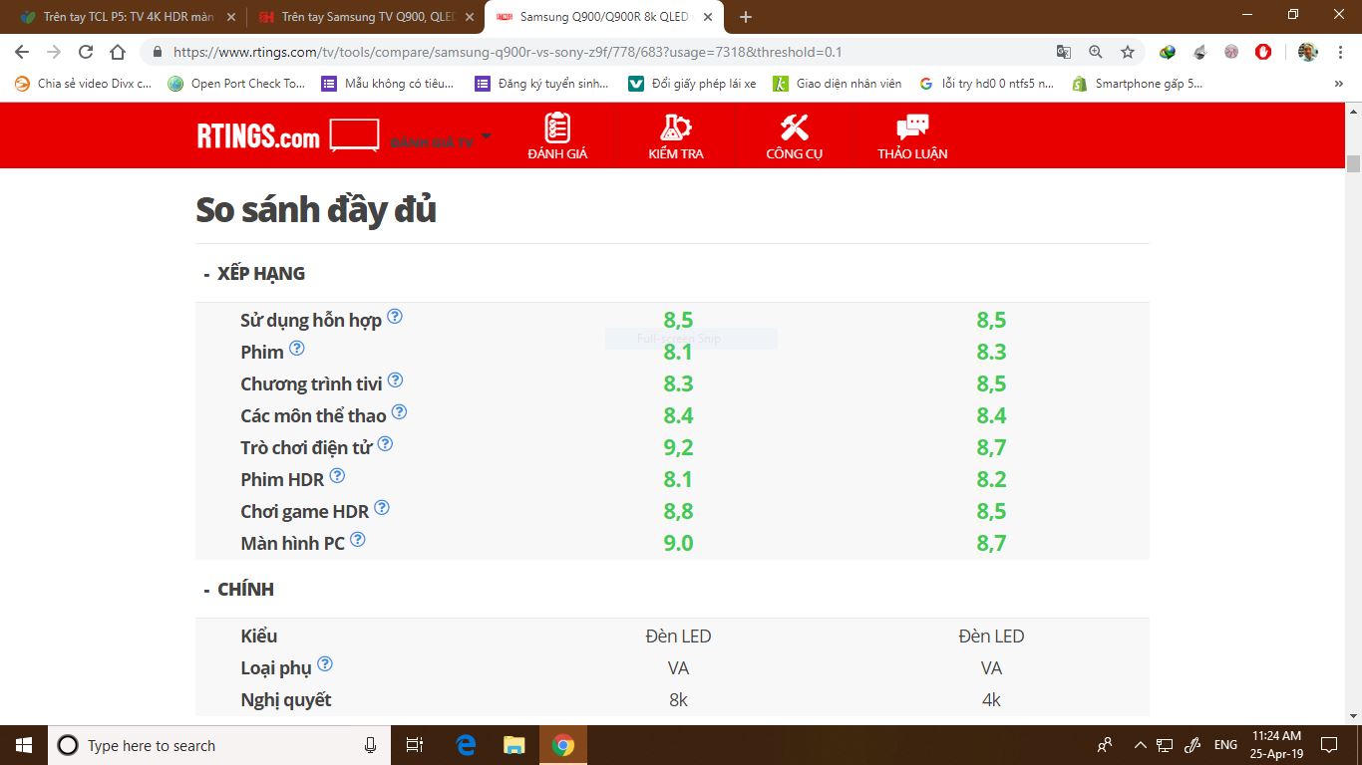Open Mẫu không có tiêu bookmark
This screenshot has width=1362, height=765.
pos(388,84)
